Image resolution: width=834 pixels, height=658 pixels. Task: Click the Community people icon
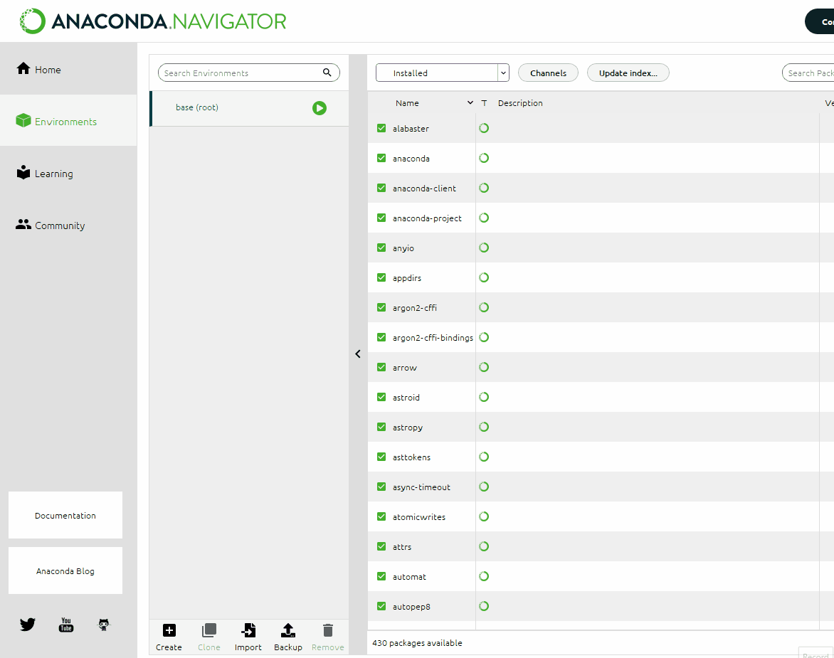click(23, 224)
